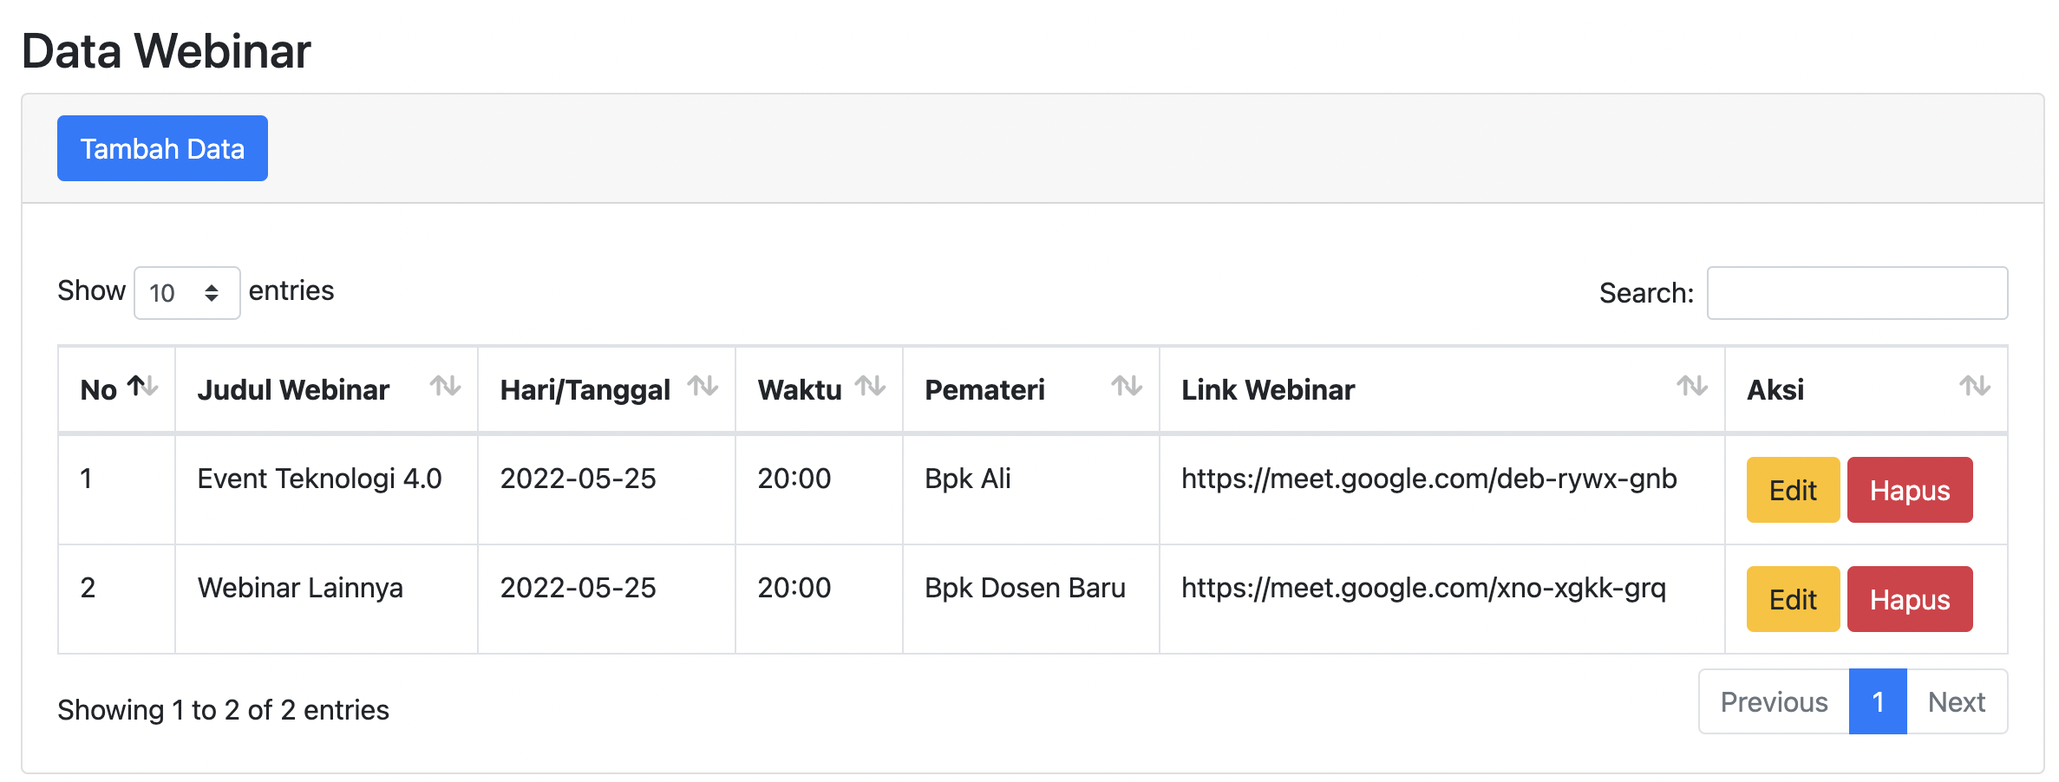Click the stepper arrows on entries selector
Image resolution: width=2059 pixels, height=782 pixels.
[214, 293]
